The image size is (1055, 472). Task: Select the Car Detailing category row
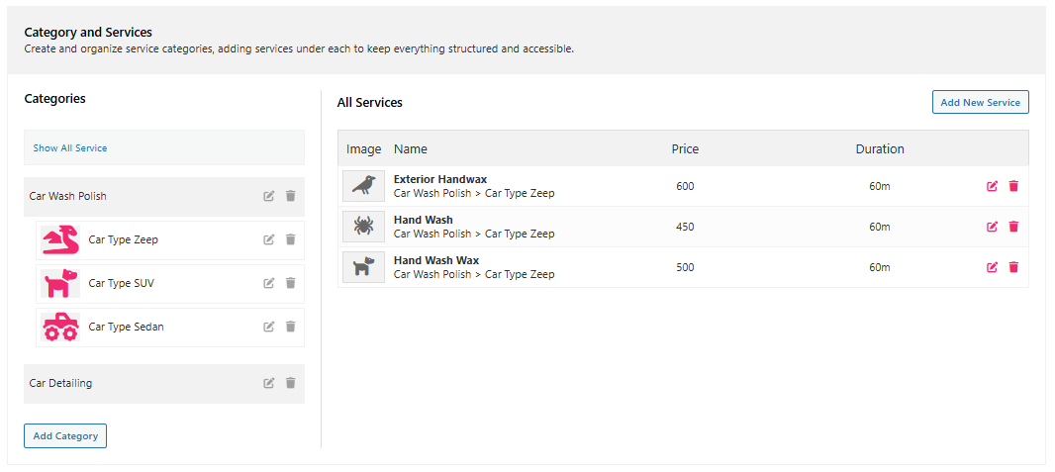click(x=164, y=383)
